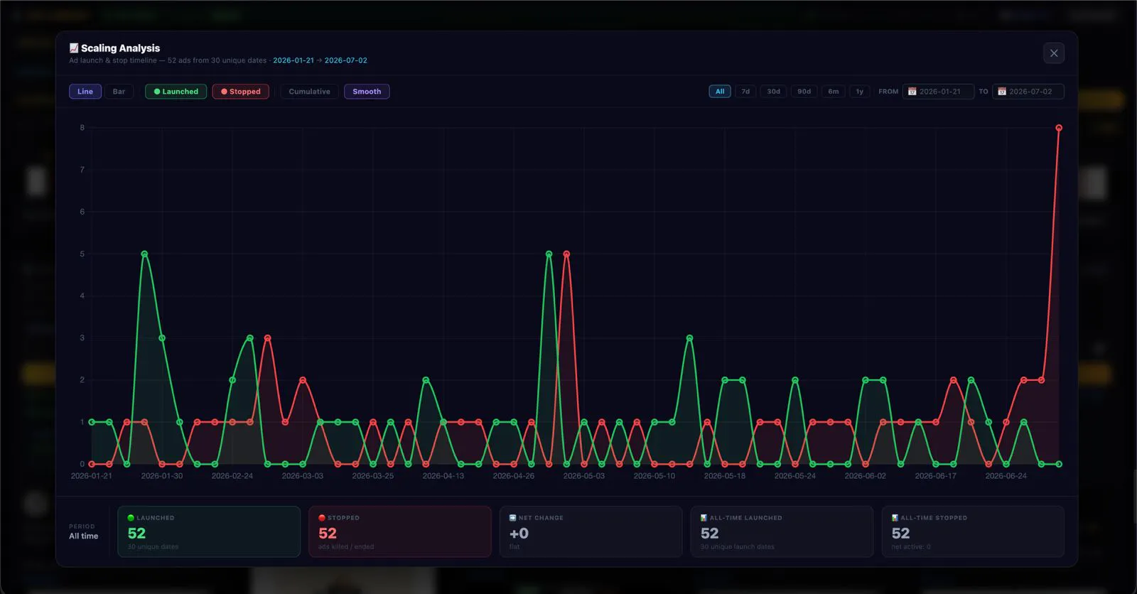Screen dimensions: 1137x594
Task: Click the Launched summary card
Action: [x=209, y=531]
